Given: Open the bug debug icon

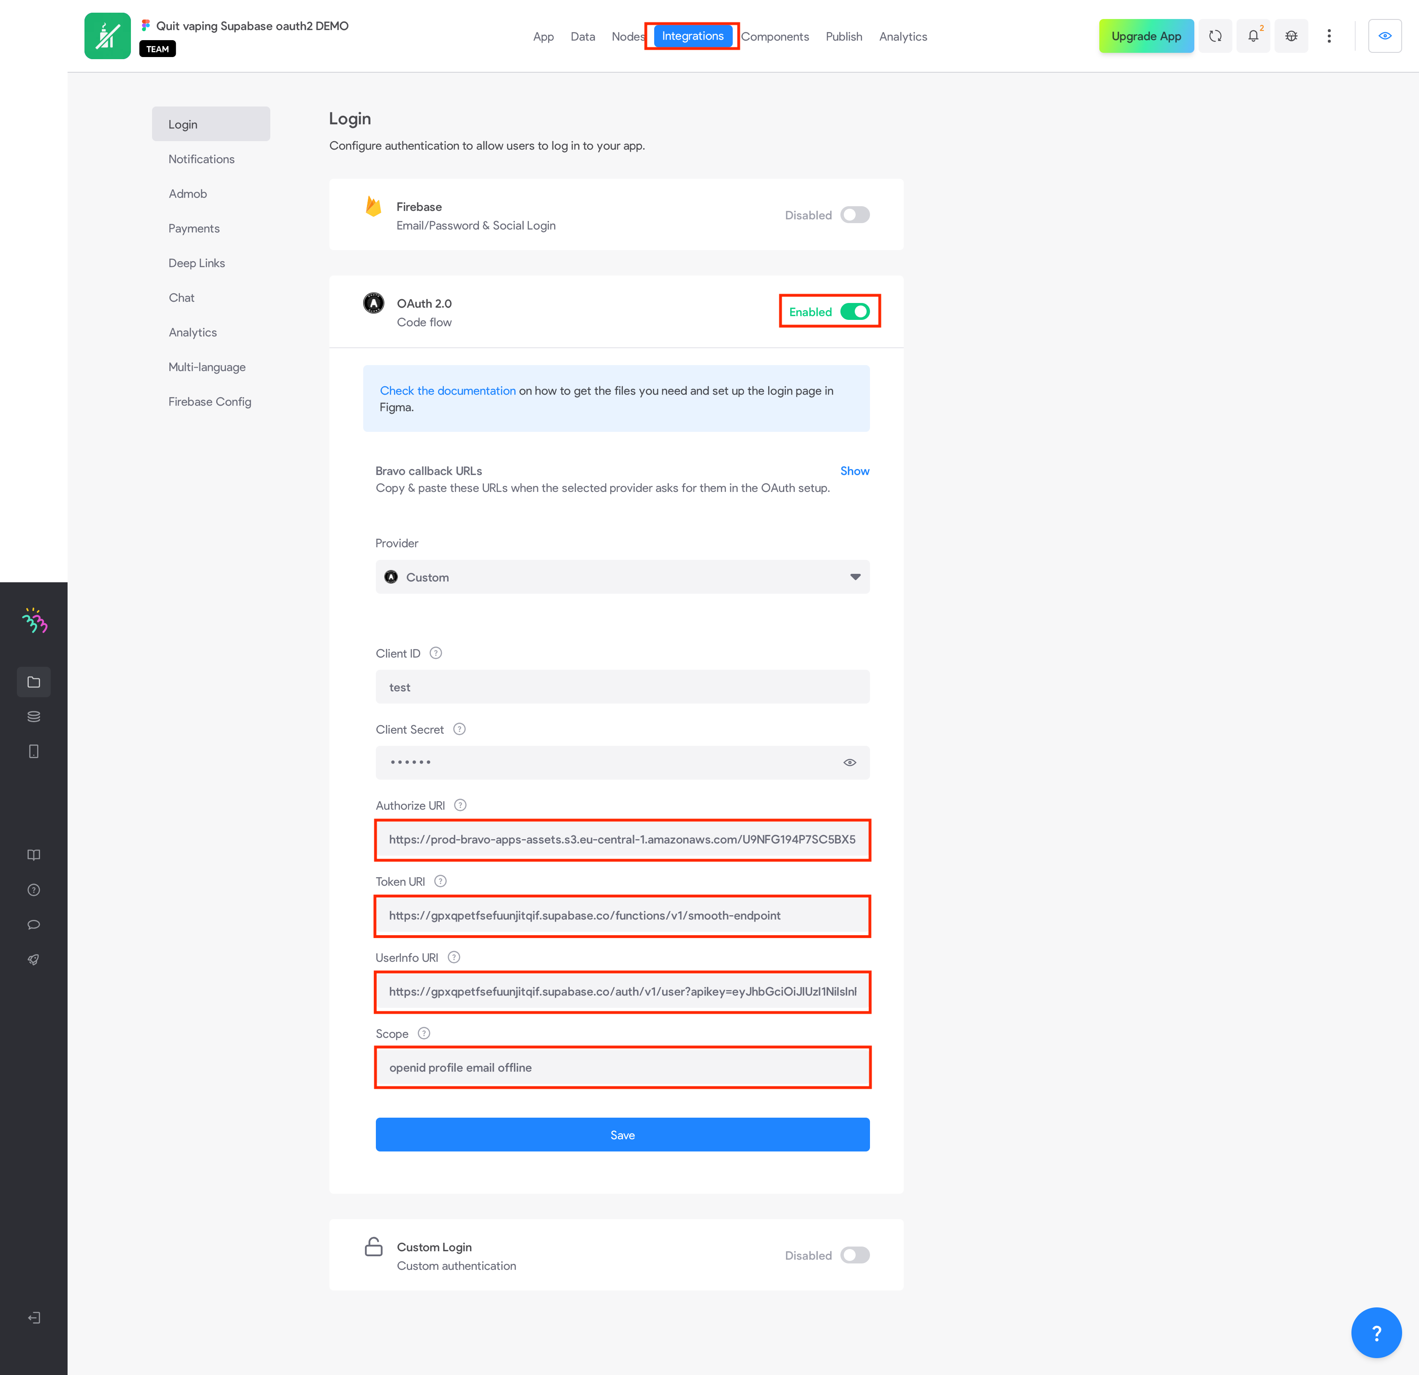Looking at the screenshot, I should tap(1291, 36).
